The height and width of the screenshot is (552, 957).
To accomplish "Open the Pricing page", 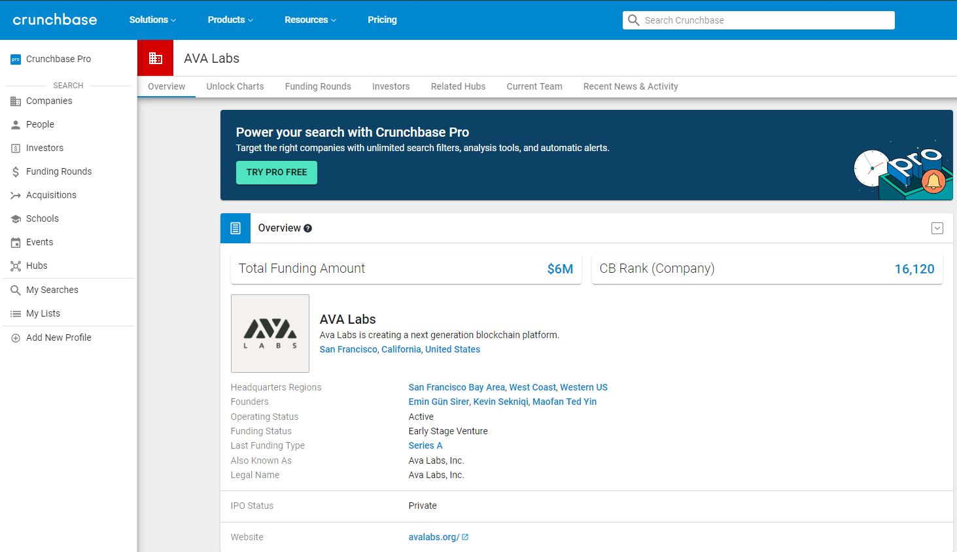I will 382,20.
